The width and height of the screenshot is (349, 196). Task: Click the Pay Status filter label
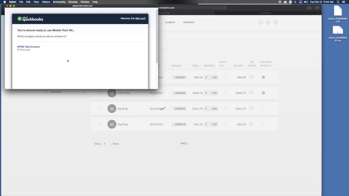pyautogui.click(x=56, y=92)
